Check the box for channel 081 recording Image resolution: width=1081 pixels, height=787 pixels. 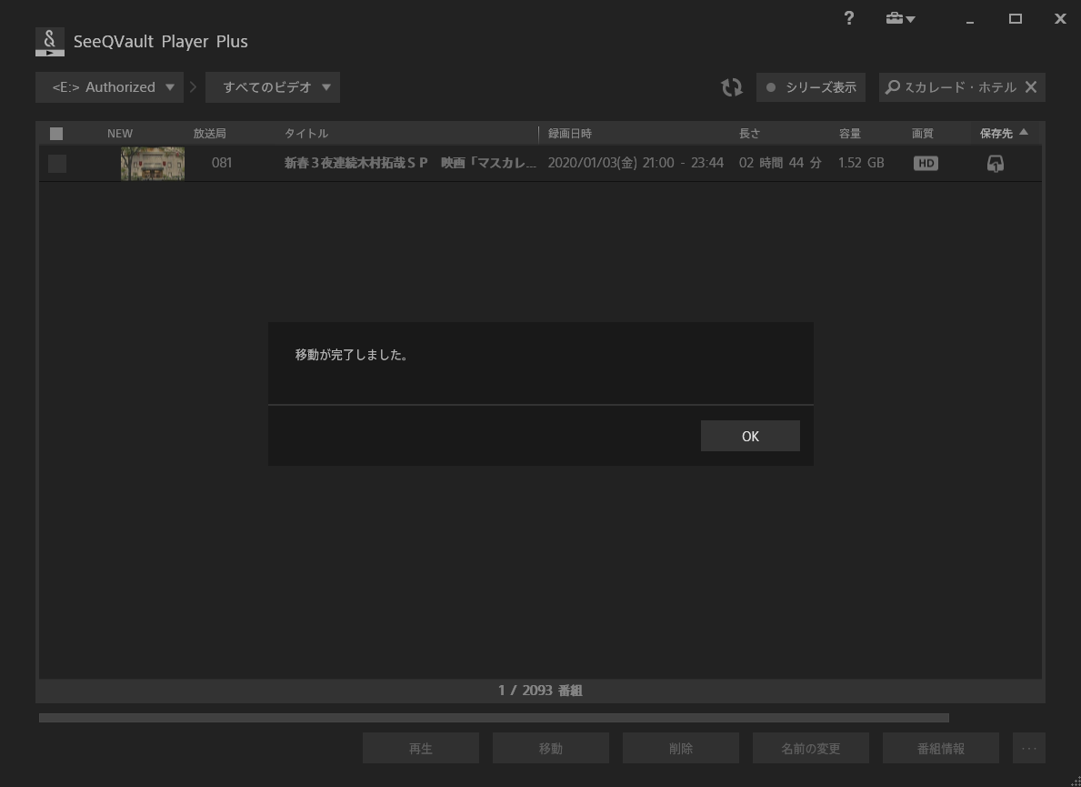point(57,164)
